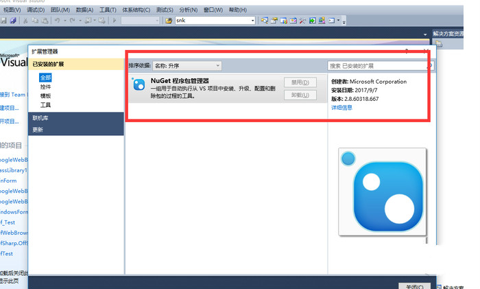Open the Undo history dropdown arrow
The width and height of the screenshot is (480, 289).
65,21
